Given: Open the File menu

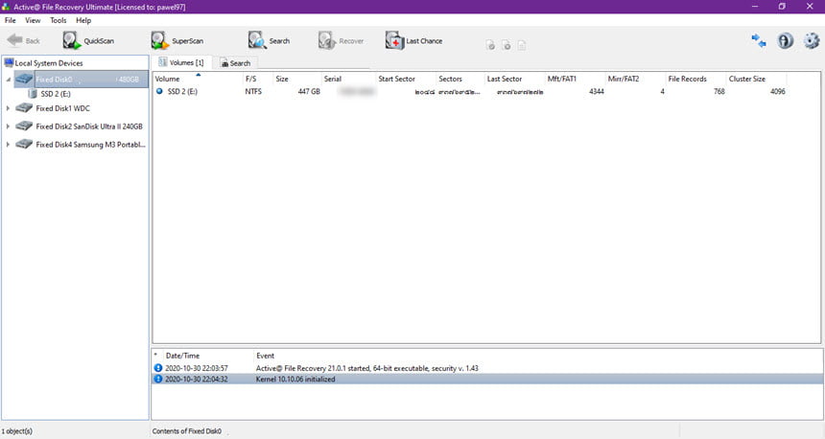Looking at the screenshot, I should click(10, 20).
